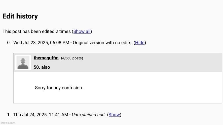Click the "11:41 AM" edit time

(58, 115)
